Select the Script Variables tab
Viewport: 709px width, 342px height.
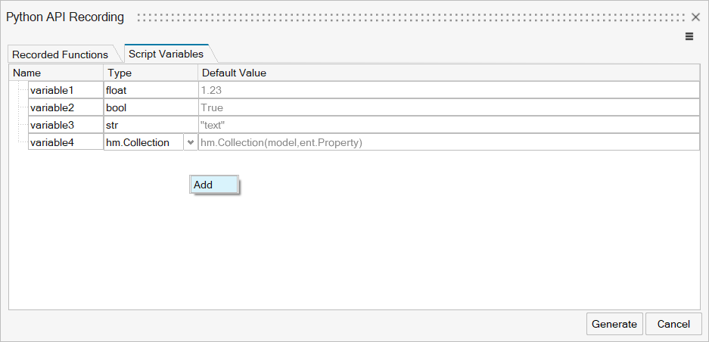tap(166, 54)
